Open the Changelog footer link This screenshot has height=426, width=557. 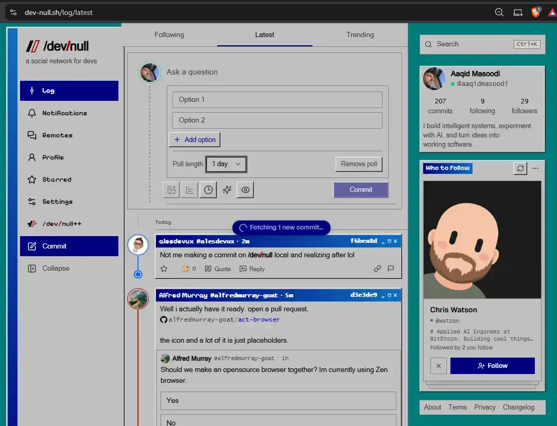pyautogui.click(x=518, y=407)
